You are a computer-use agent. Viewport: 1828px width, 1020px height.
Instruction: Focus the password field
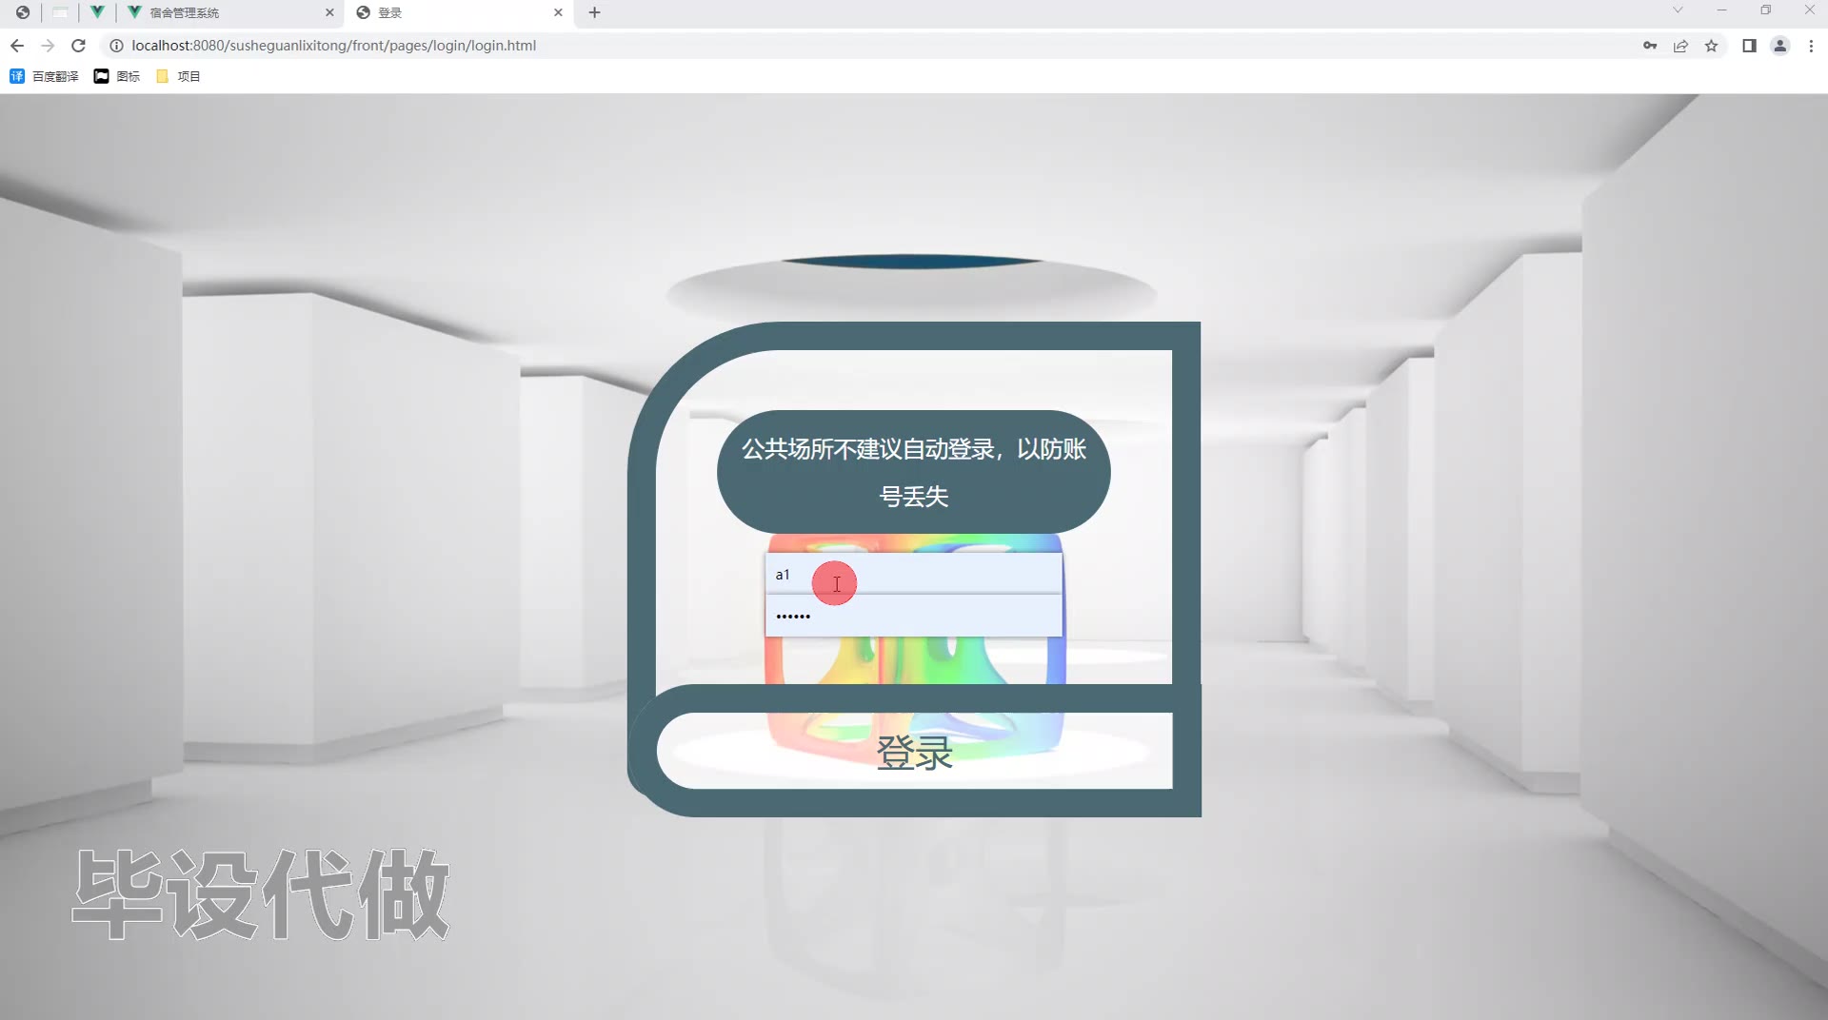(x=913, y=616)
